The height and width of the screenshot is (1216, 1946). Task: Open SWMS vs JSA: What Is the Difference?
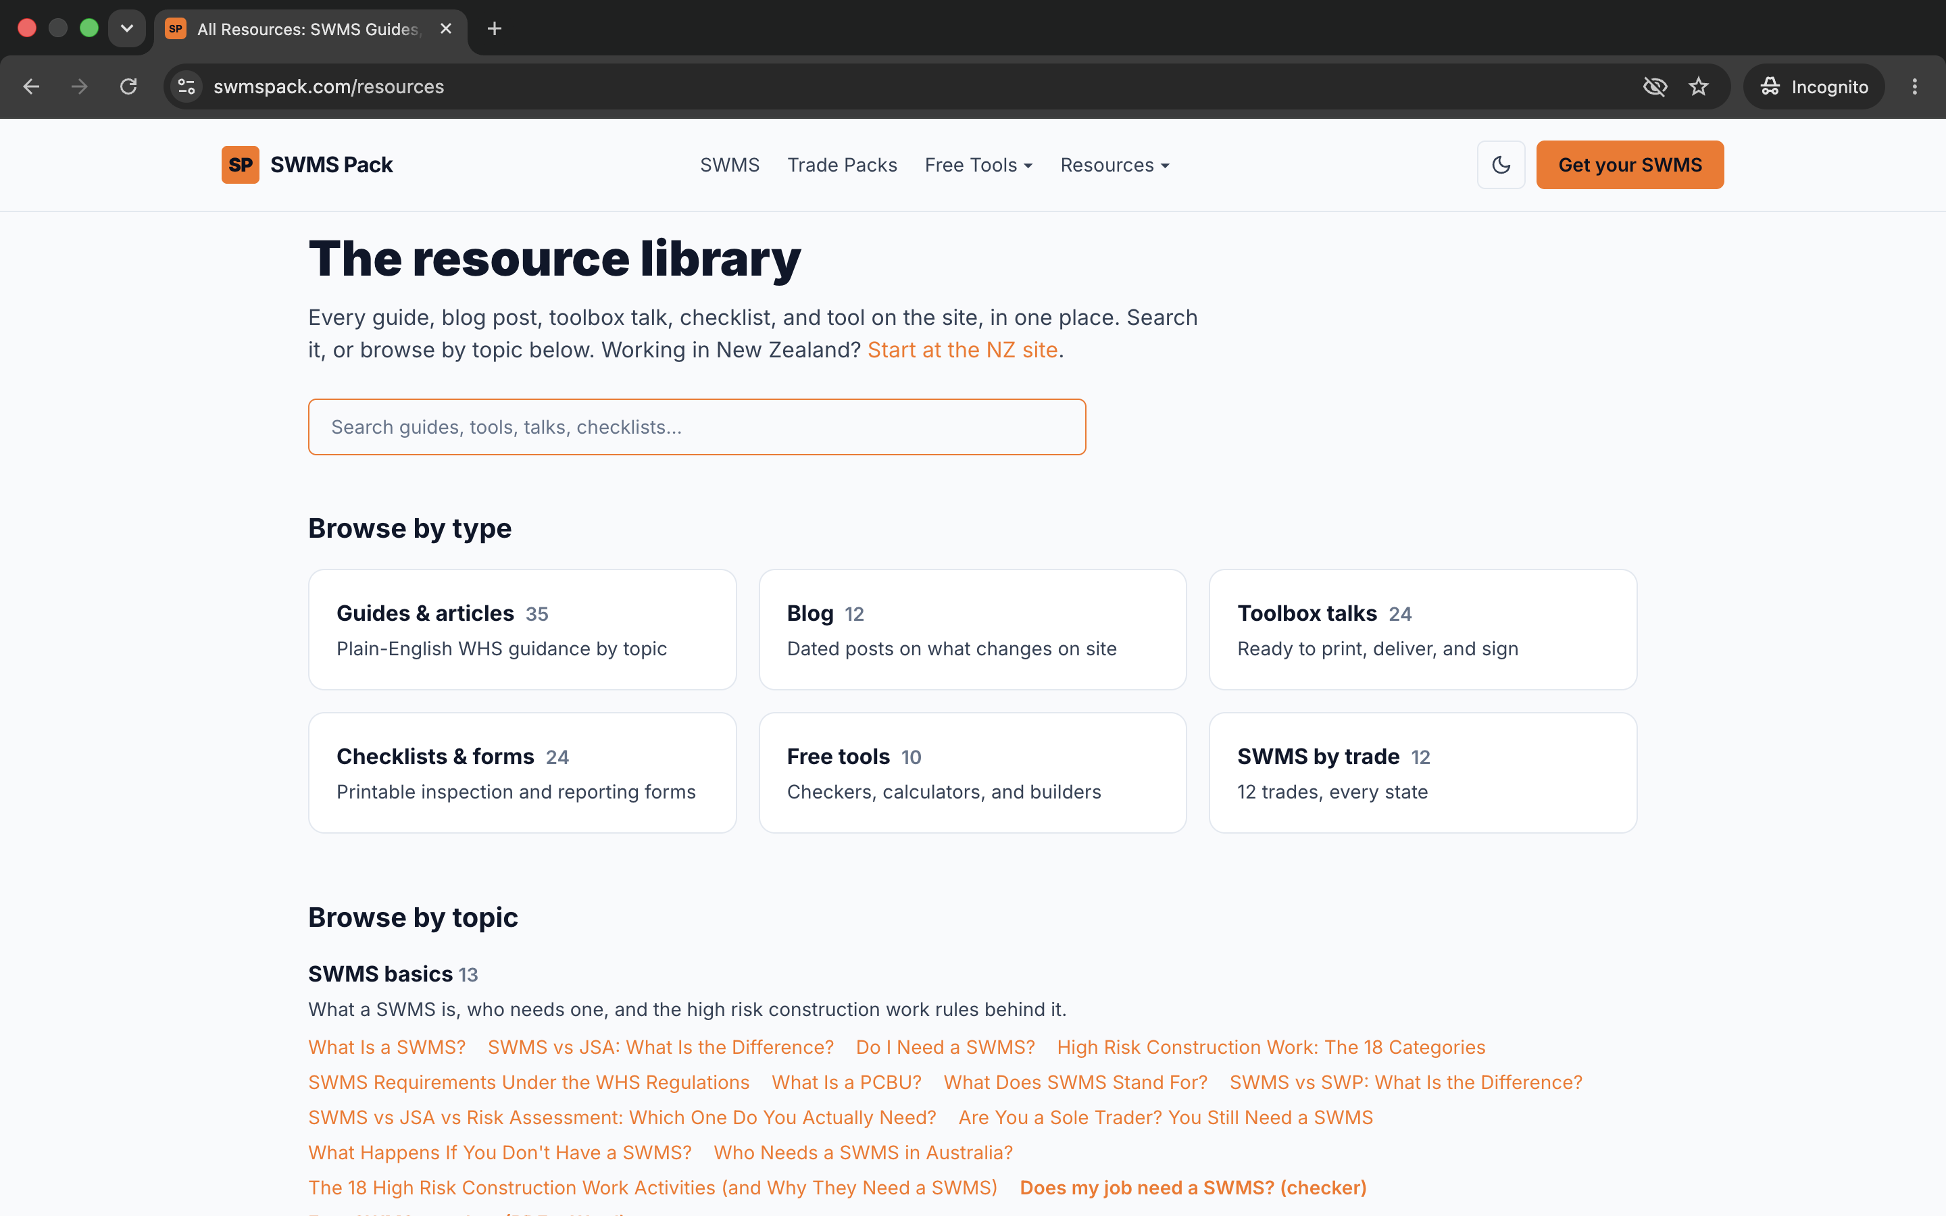click(x=661, y=1047)
